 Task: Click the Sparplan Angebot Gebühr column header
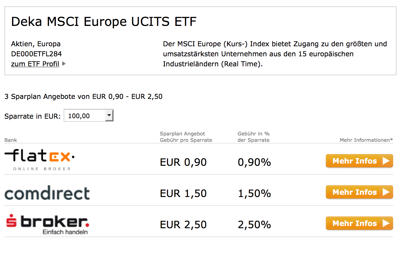click(186, 137)
